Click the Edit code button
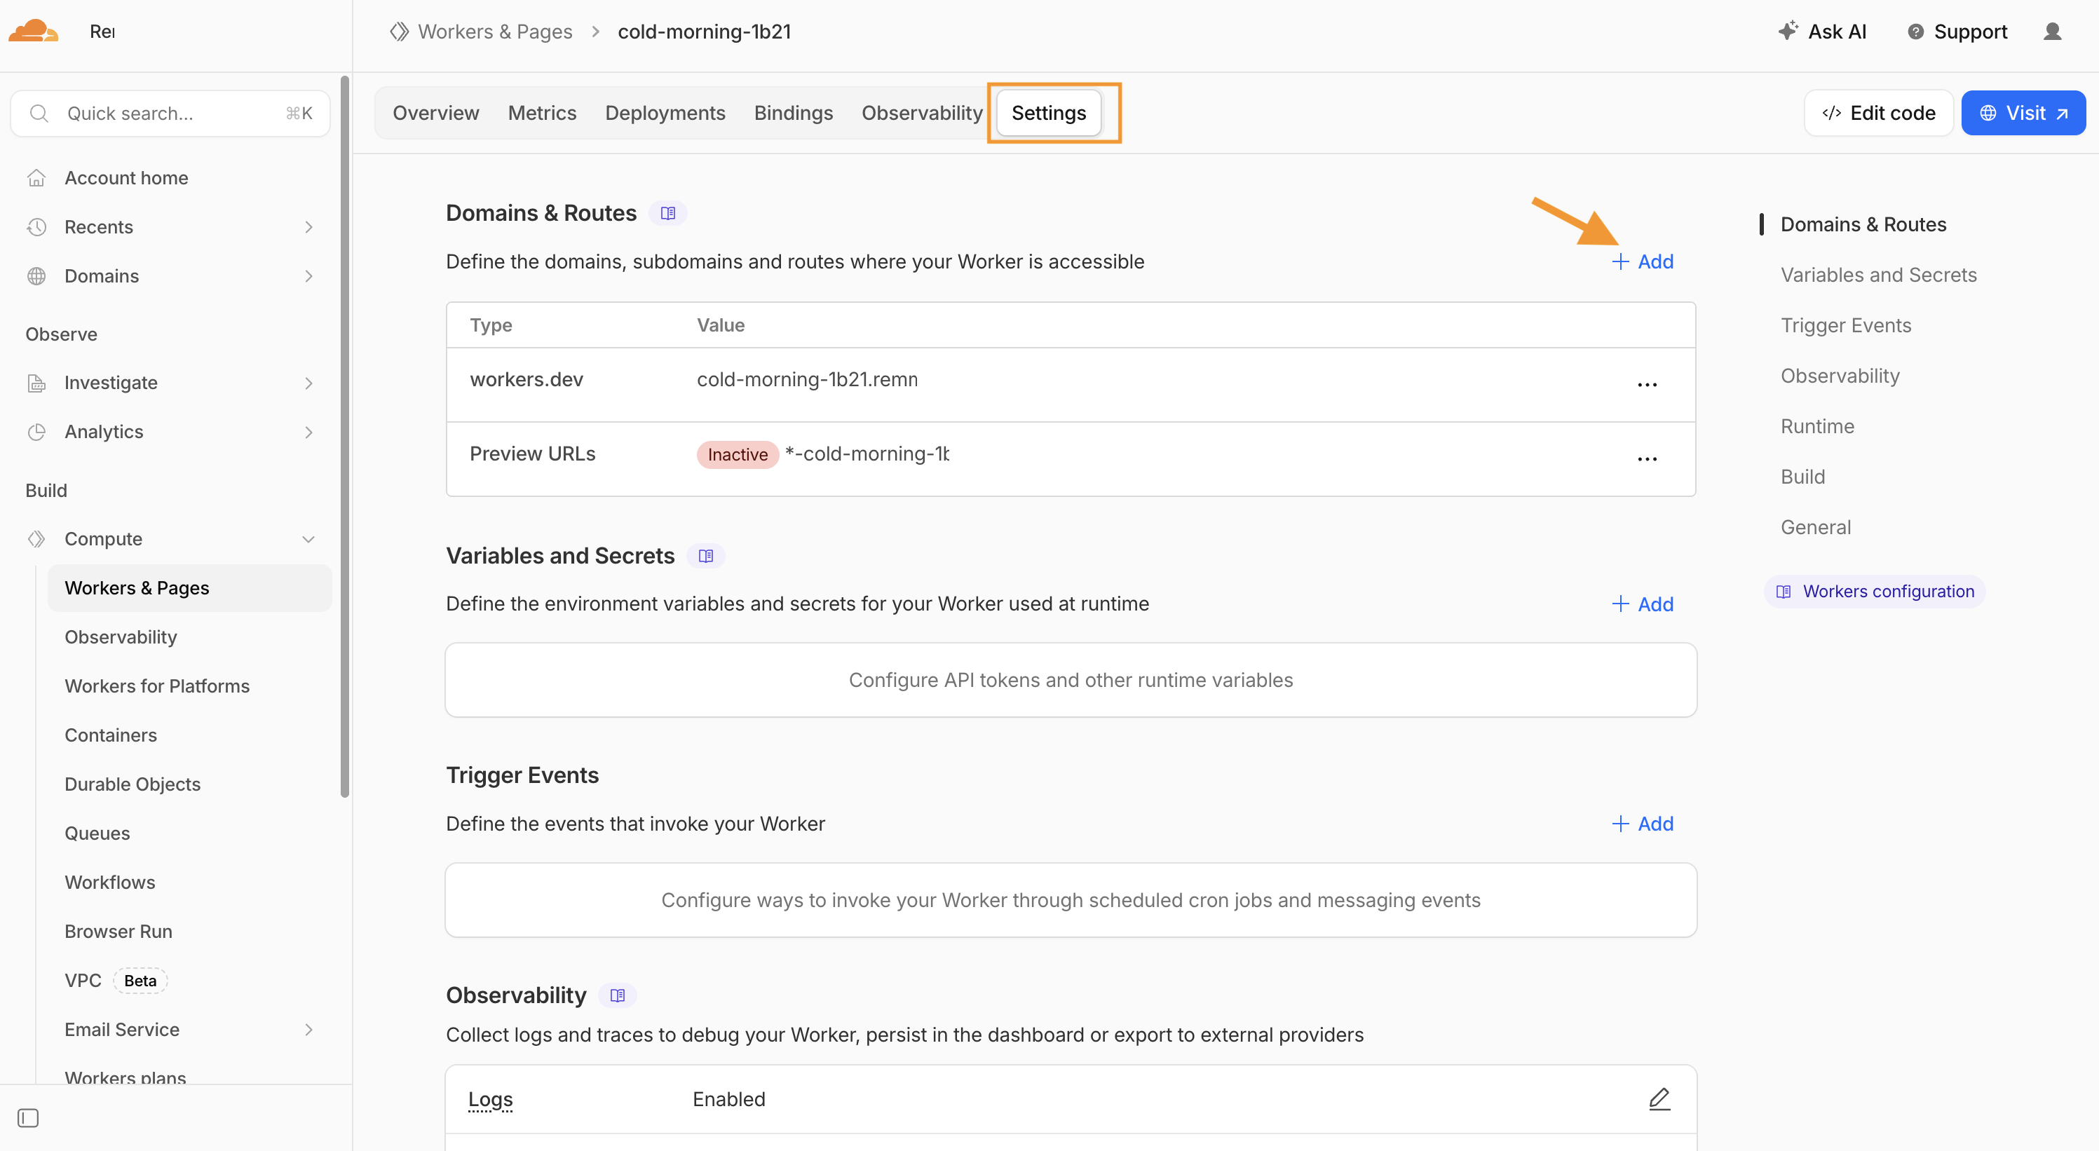This screenshot has height=1151, width=2099. point(1878,114)
